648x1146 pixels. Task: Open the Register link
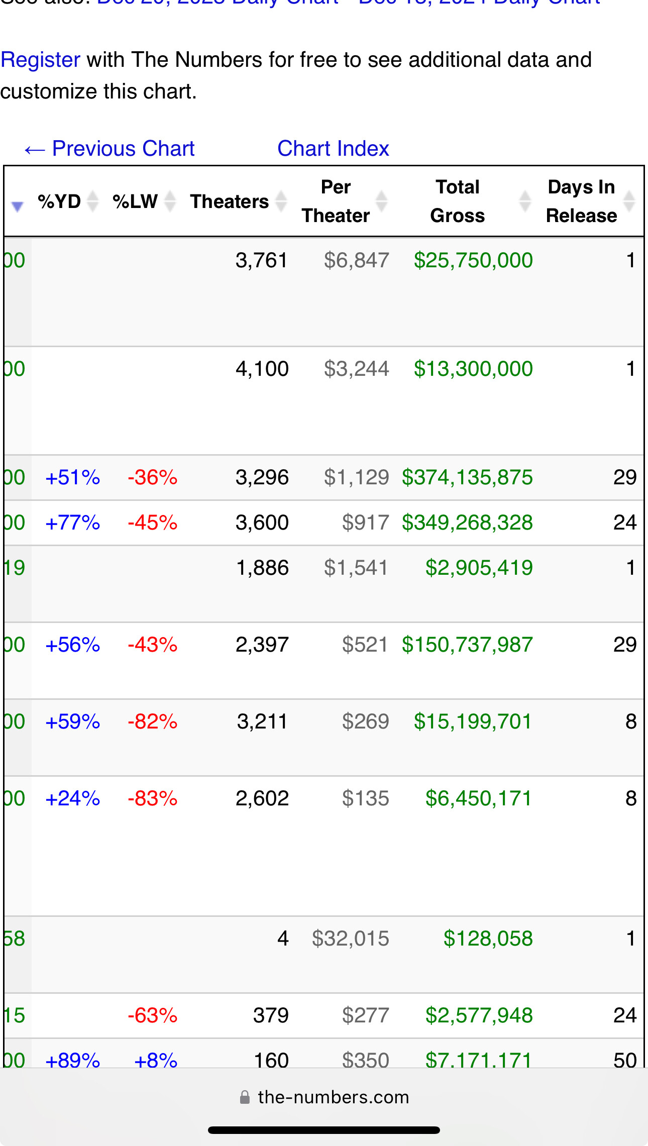[41, 60]
